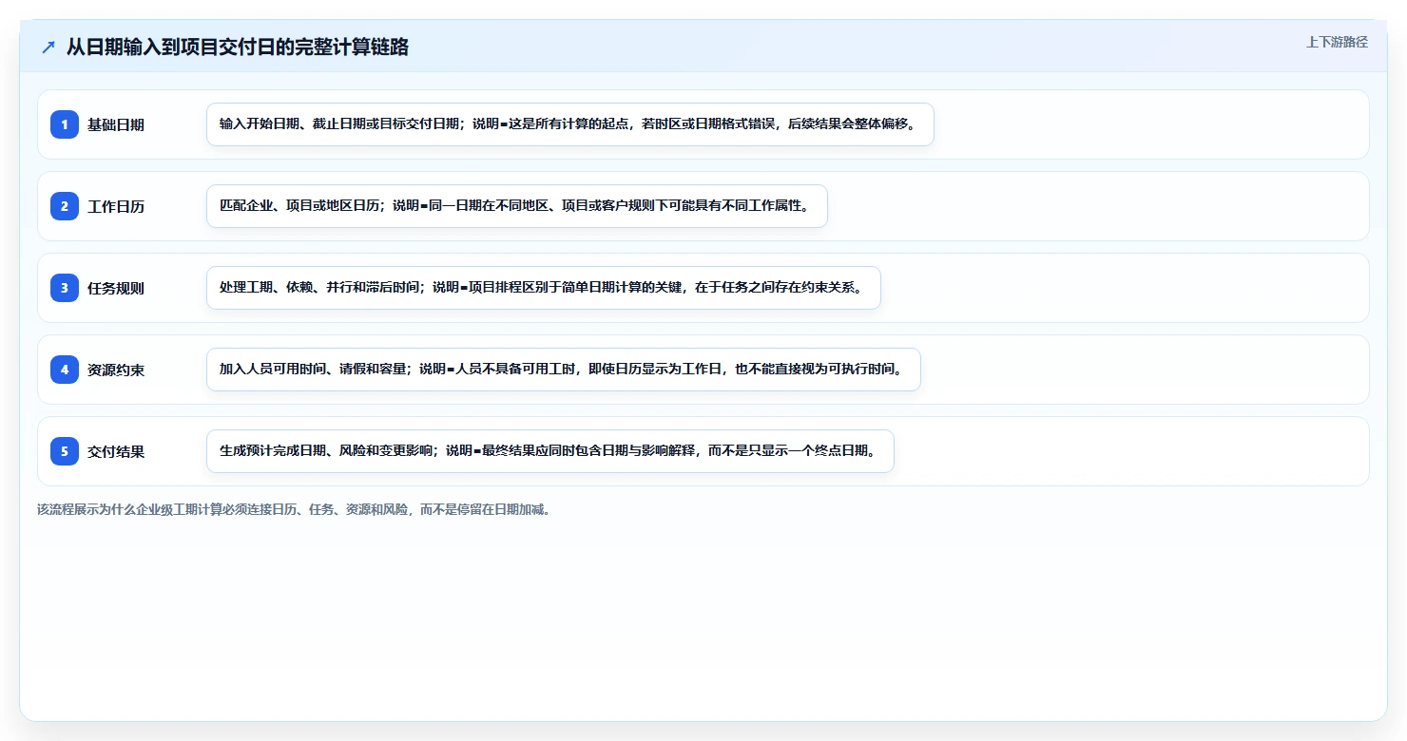Open the description box starting 生成预计完成日期
This screenshot has width=1407, height=741.
pyautogui.click(x=550, y=451)
